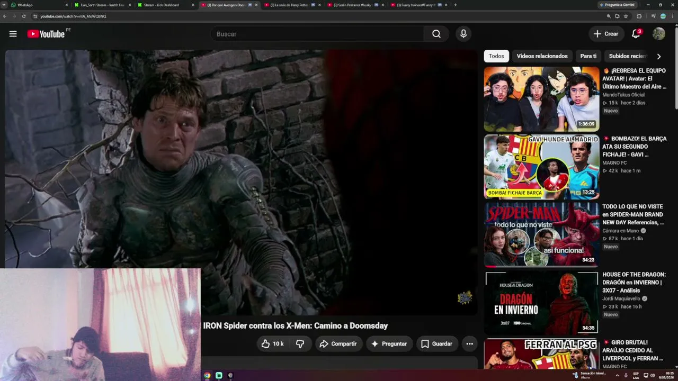
Task: Click the Crear button
Action: pyautogui.click(x=606, y=34)
